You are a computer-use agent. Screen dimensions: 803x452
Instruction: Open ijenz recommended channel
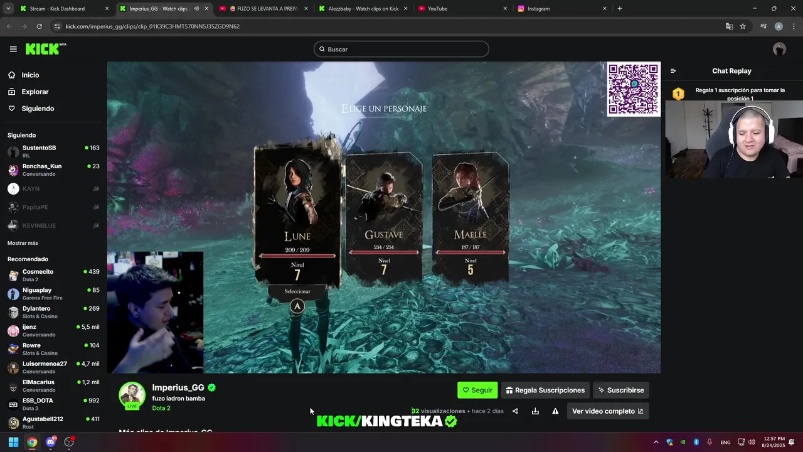point(53,330)
